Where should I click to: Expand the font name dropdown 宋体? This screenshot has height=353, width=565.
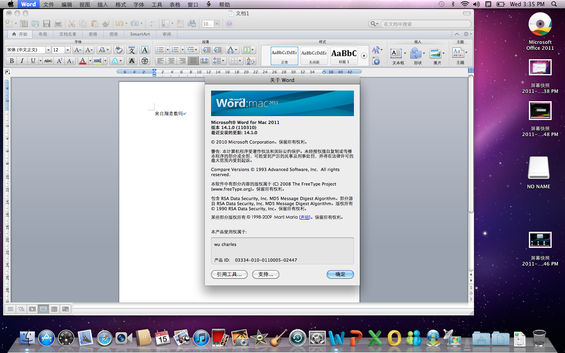[48, 50]
